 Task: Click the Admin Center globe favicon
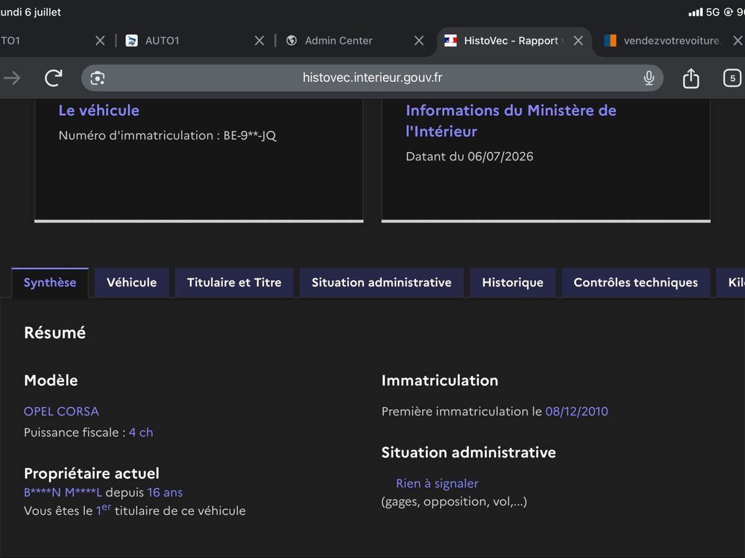291,40
